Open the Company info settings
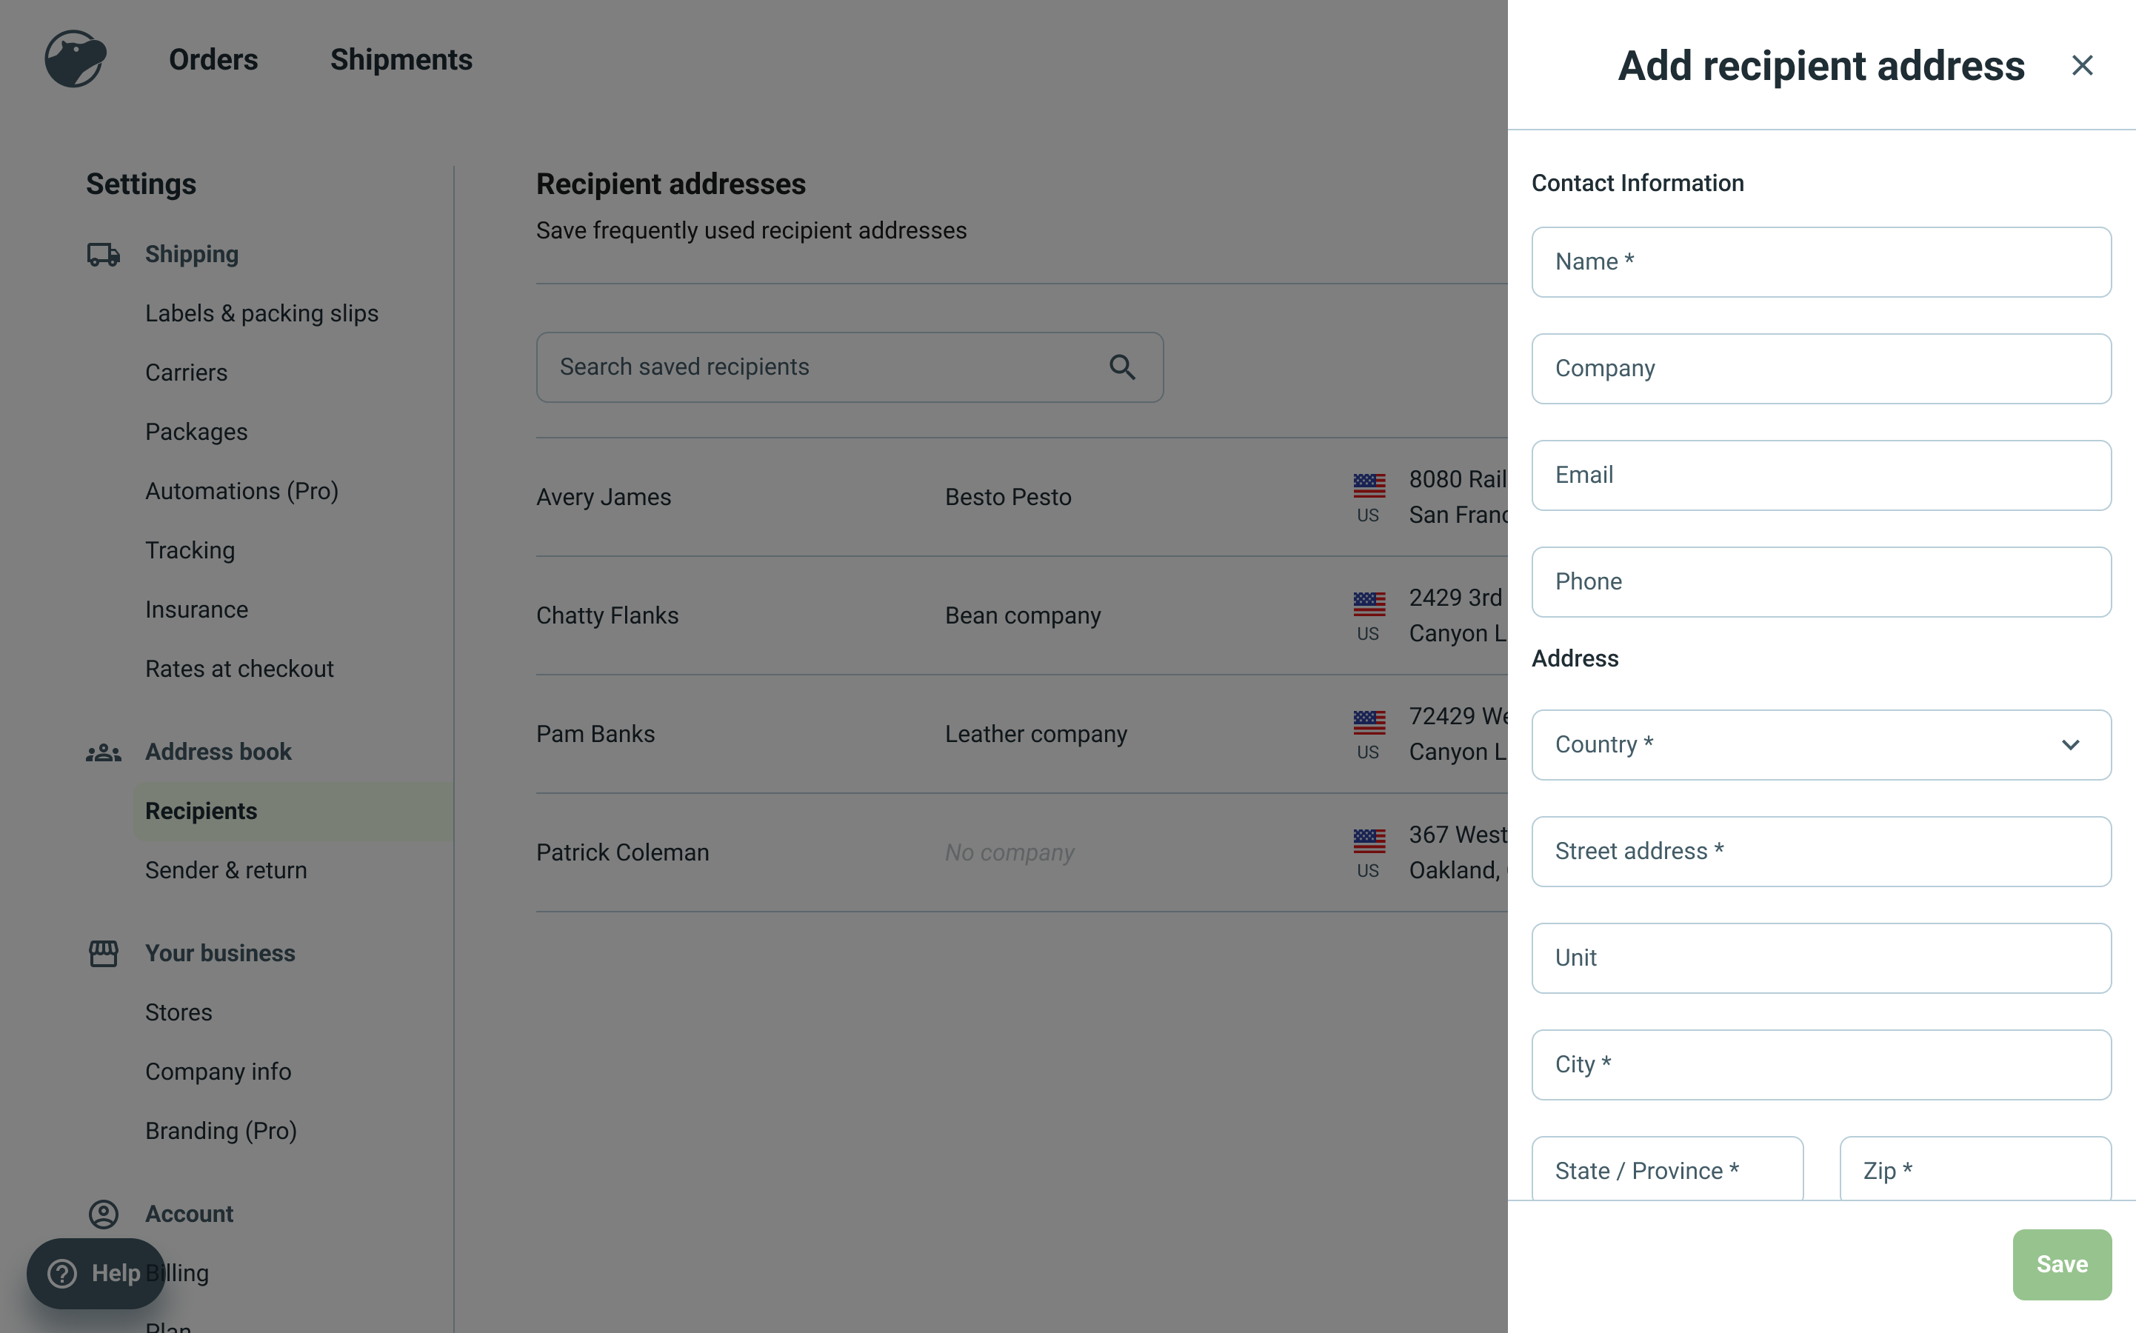2136x1333 pixels. [218, 1071]
